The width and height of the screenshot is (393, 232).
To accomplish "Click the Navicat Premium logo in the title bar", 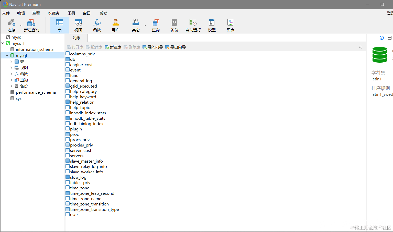I will point(5,4).
